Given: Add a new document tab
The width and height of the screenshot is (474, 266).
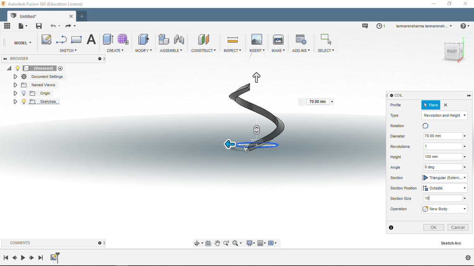Looking at the screenshot, I should pyautogui.click(x=82, y=16).
